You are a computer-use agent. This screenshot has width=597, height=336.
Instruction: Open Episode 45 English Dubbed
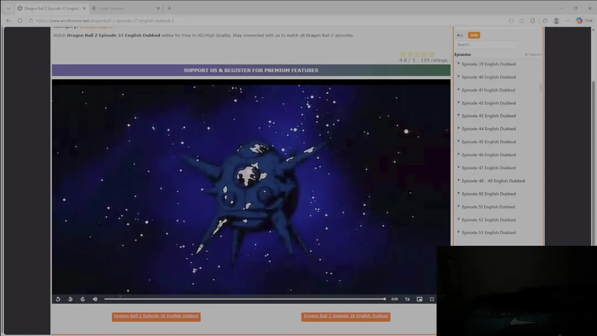489,142
